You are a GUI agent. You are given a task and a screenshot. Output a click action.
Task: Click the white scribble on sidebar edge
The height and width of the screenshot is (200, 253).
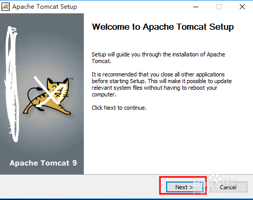click(12, 84)
